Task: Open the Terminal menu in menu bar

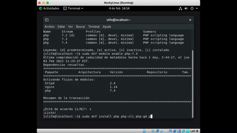Action: 94,27
